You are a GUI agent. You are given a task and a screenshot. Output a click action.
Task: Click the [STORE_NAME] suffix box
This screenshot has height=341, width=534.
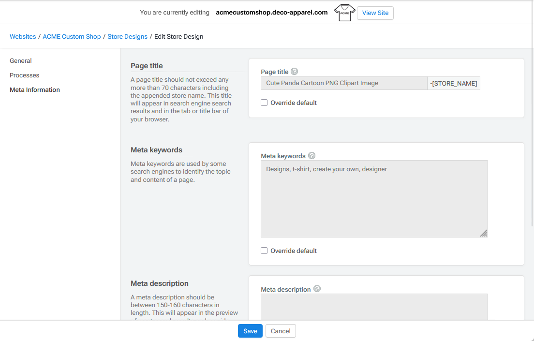pos(454,83)
